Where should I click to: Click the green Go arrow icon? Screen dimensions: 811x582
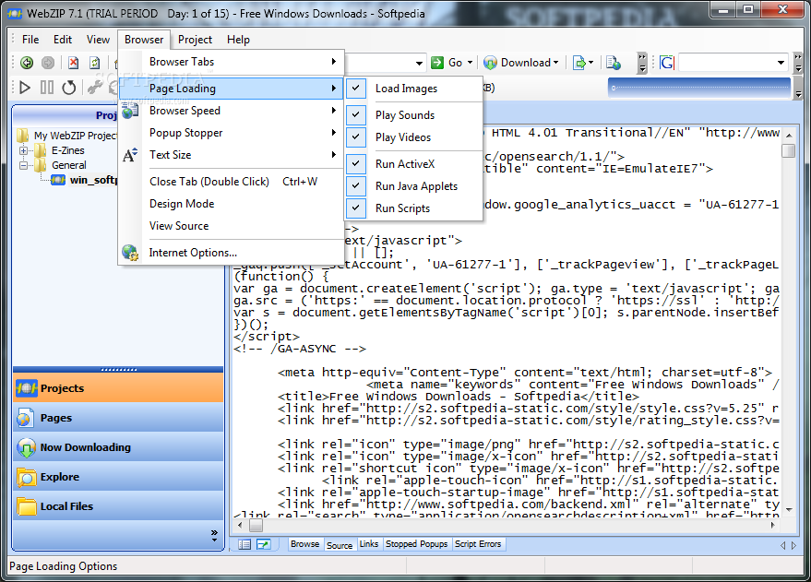pos(437,63)
